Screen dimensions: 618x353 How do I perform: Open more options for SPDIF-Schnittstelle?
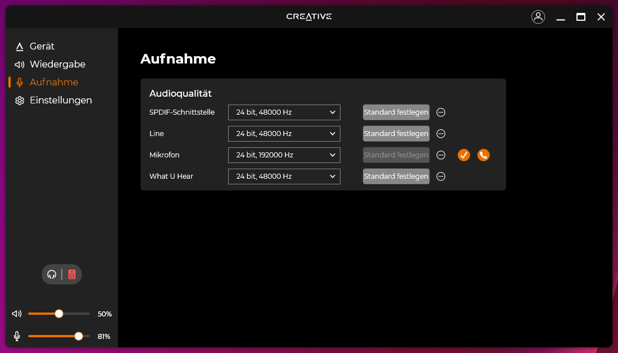click(440, 112)
